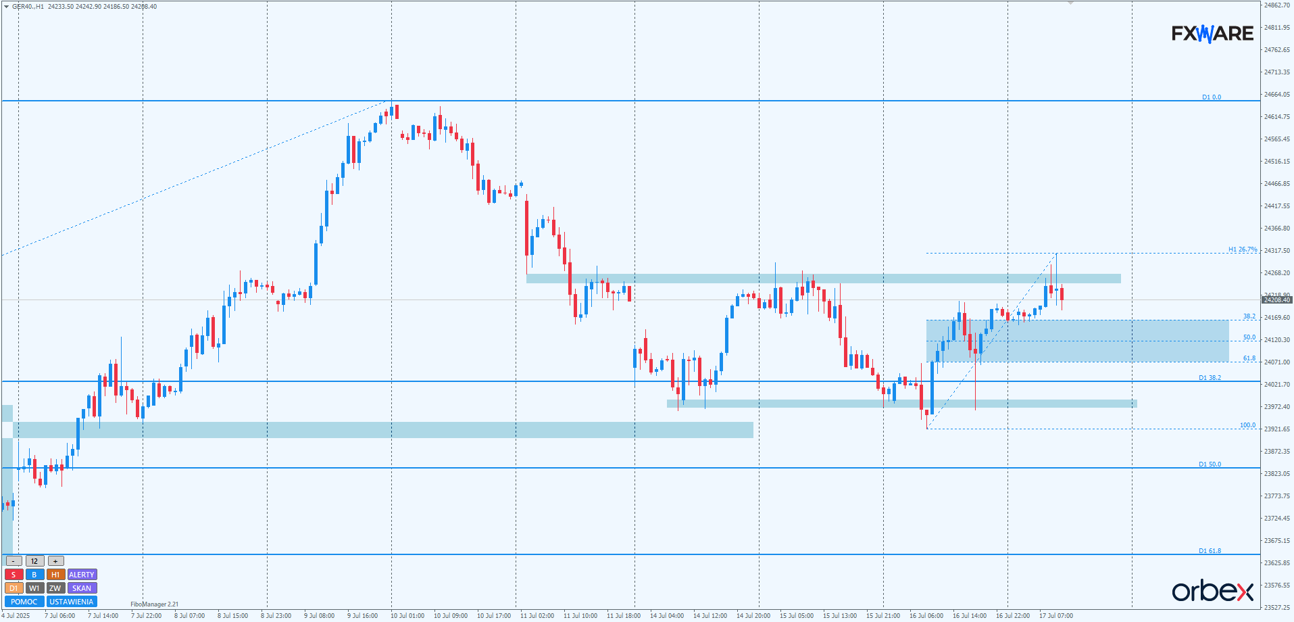Click the value field showing 12
This screenshot has height=622, width=1294.
(x=34, y=561)
